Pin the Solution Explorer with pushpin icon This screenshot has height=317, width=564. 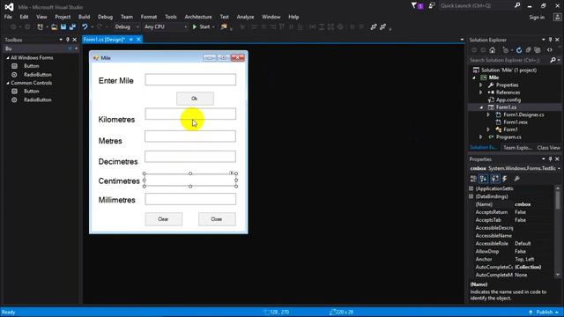550,40
